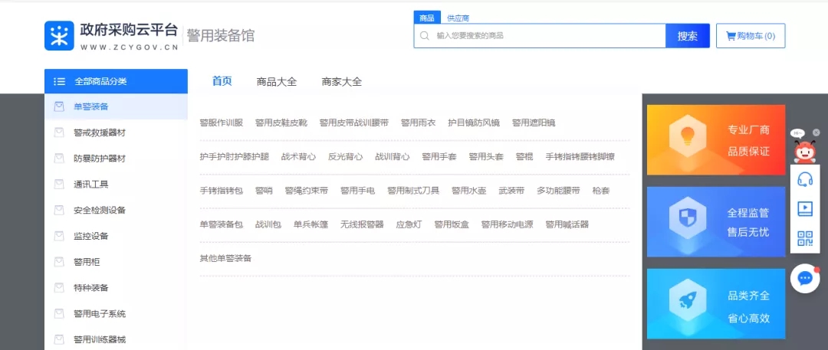Expand the 全部商品分类 category menu
The image size is (828, 350).
(115, 81)
